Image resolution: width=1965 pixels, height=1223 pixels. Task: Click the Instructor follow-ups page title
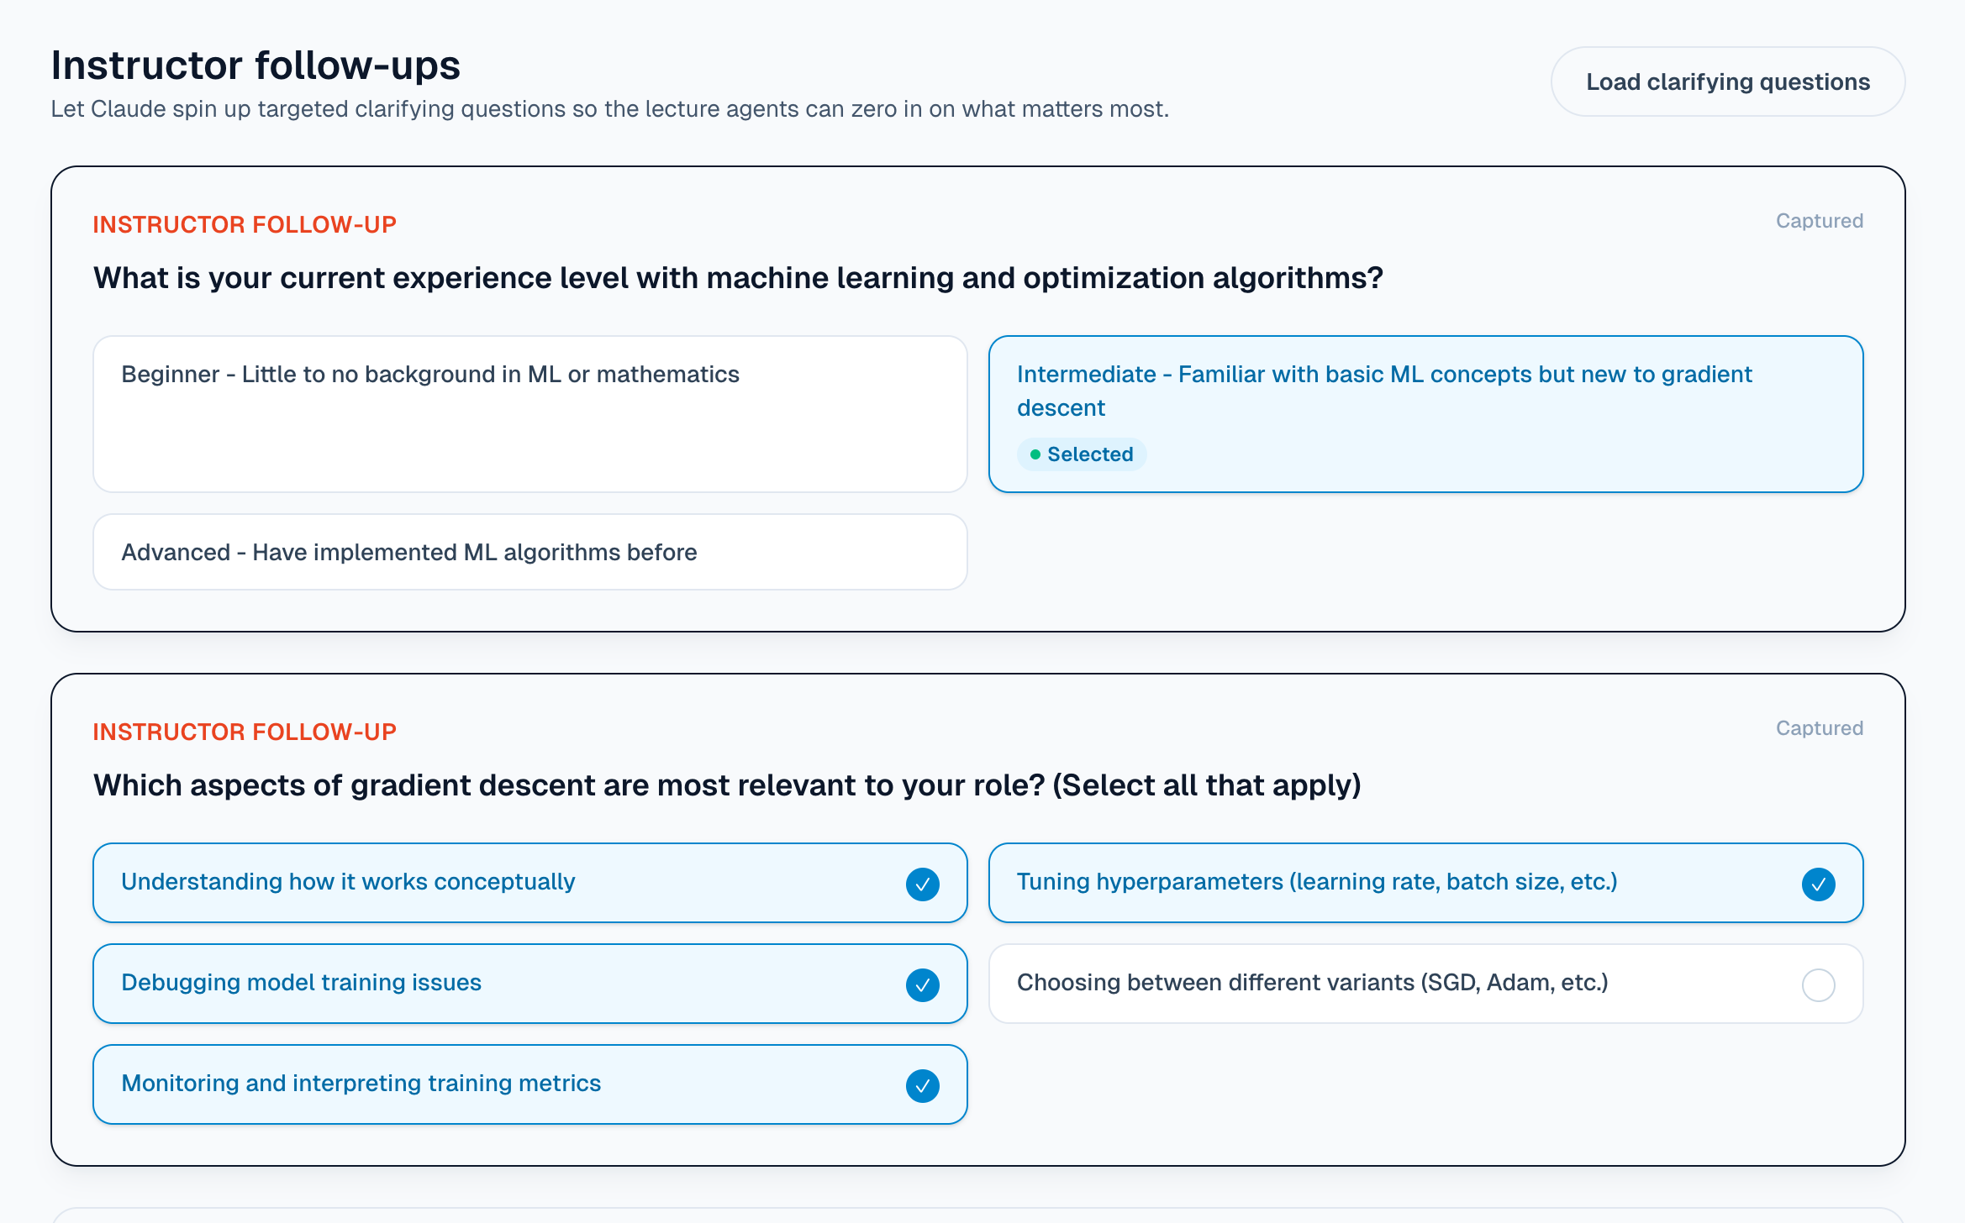click(256, 66)
